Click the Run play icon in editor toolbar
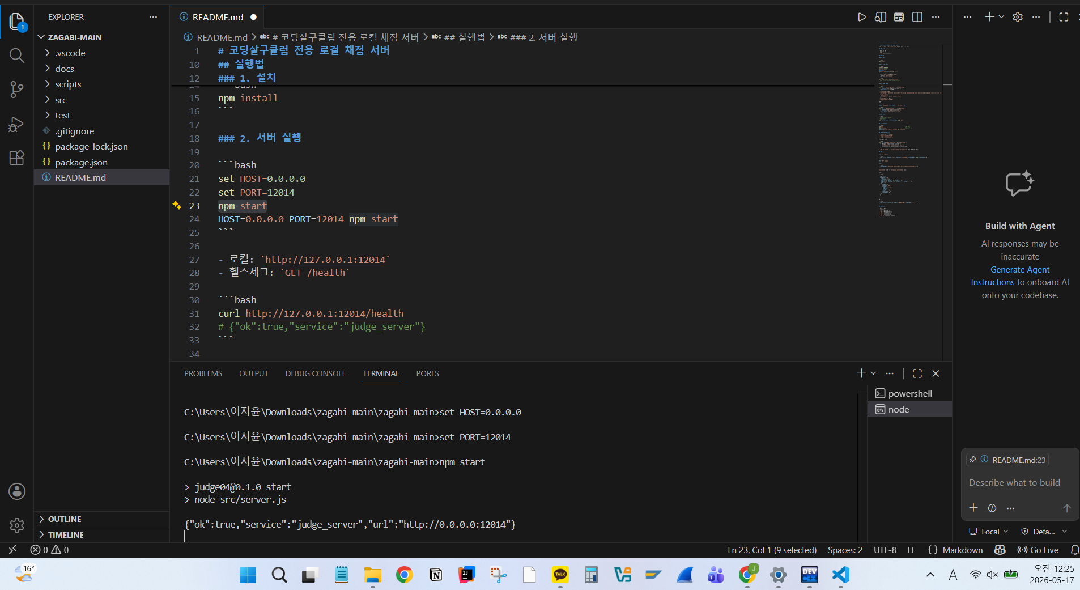This screenshot has height=590, width=1080. (862, 17)
